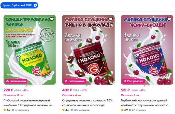The image size is (175, 114).
Task: Click star rating 4.8 of second product
Action: click(x=66, y=110)
